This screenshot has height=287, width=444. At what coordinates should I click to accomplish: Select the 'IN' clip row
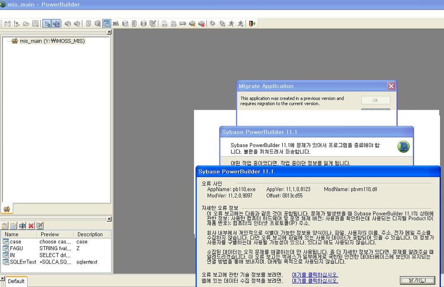pyautogui.click(x=56, y=255)
